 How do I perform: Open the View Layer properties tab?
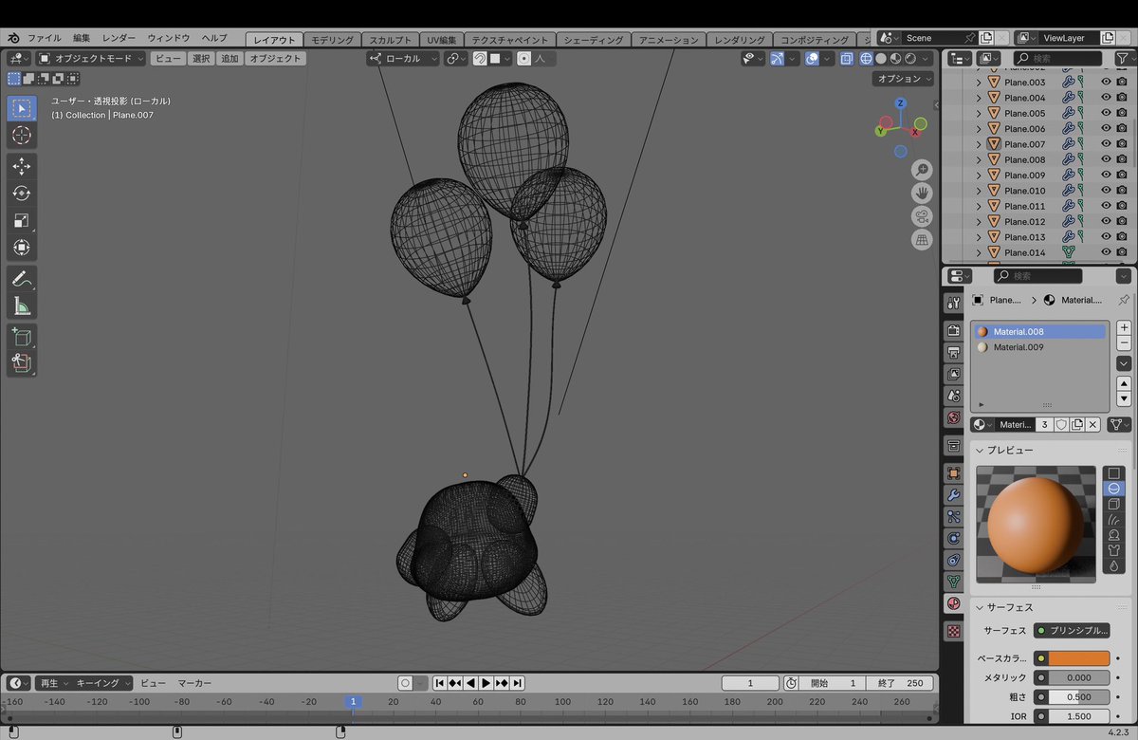coord(954,374)
